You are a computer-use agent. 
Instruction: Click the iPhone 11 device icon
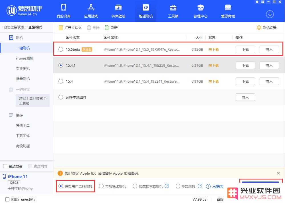(x=4, y=176)
